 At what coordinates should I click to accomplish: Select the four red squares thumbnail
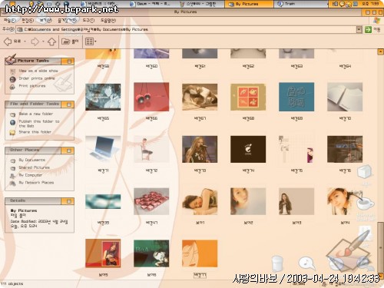point(248,97)
